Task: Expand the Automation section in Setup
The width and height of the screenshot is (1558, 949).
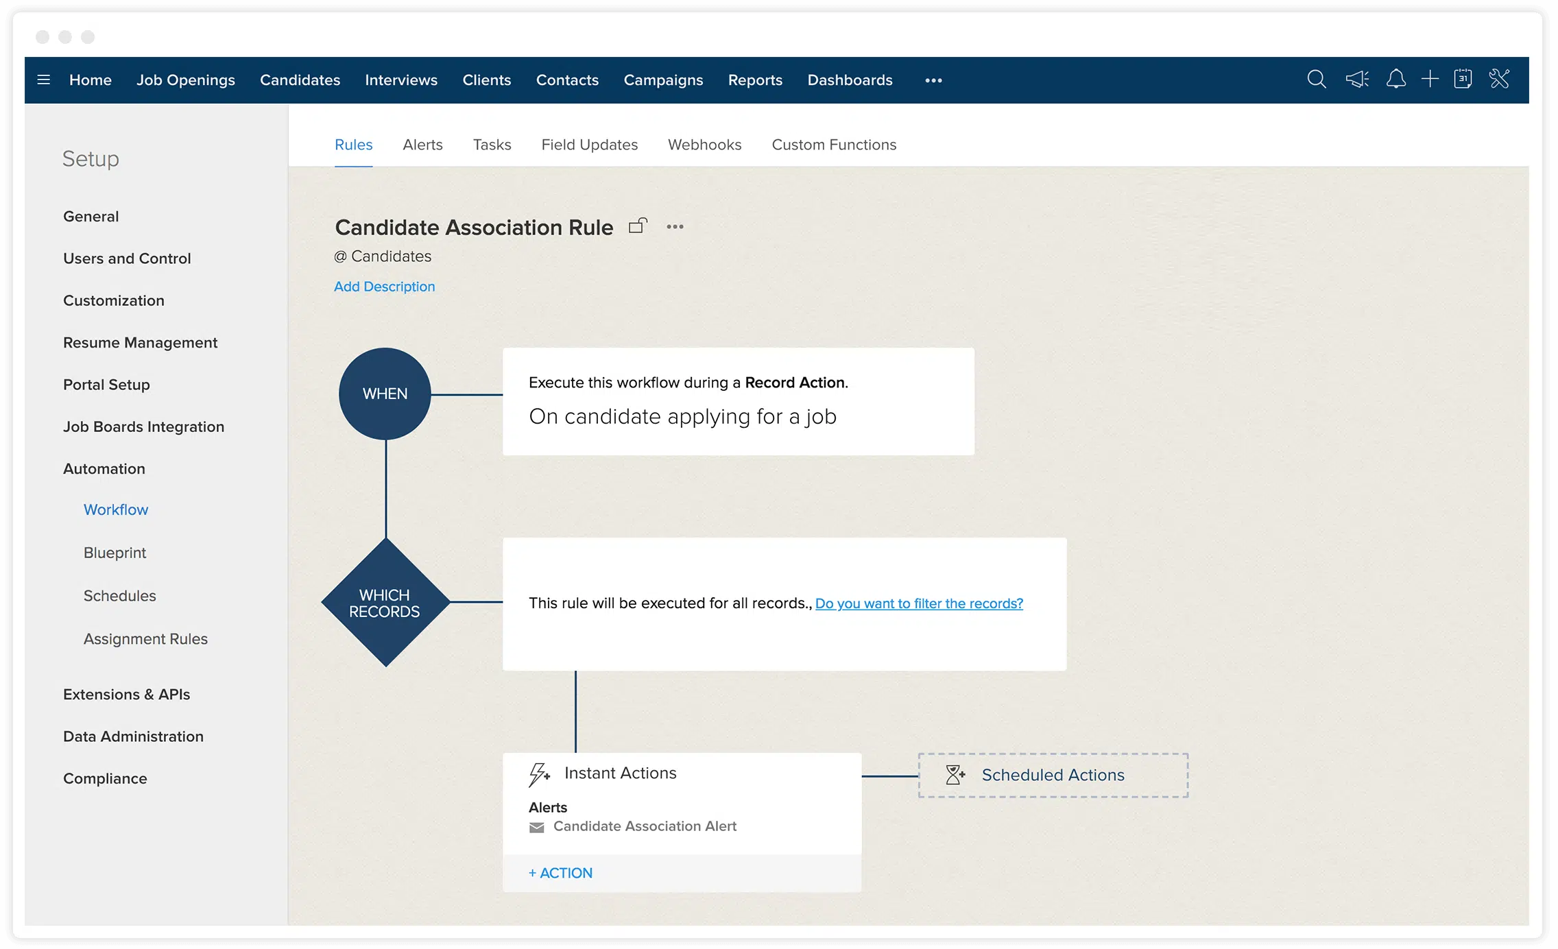Action: click(x=104, y=468)
